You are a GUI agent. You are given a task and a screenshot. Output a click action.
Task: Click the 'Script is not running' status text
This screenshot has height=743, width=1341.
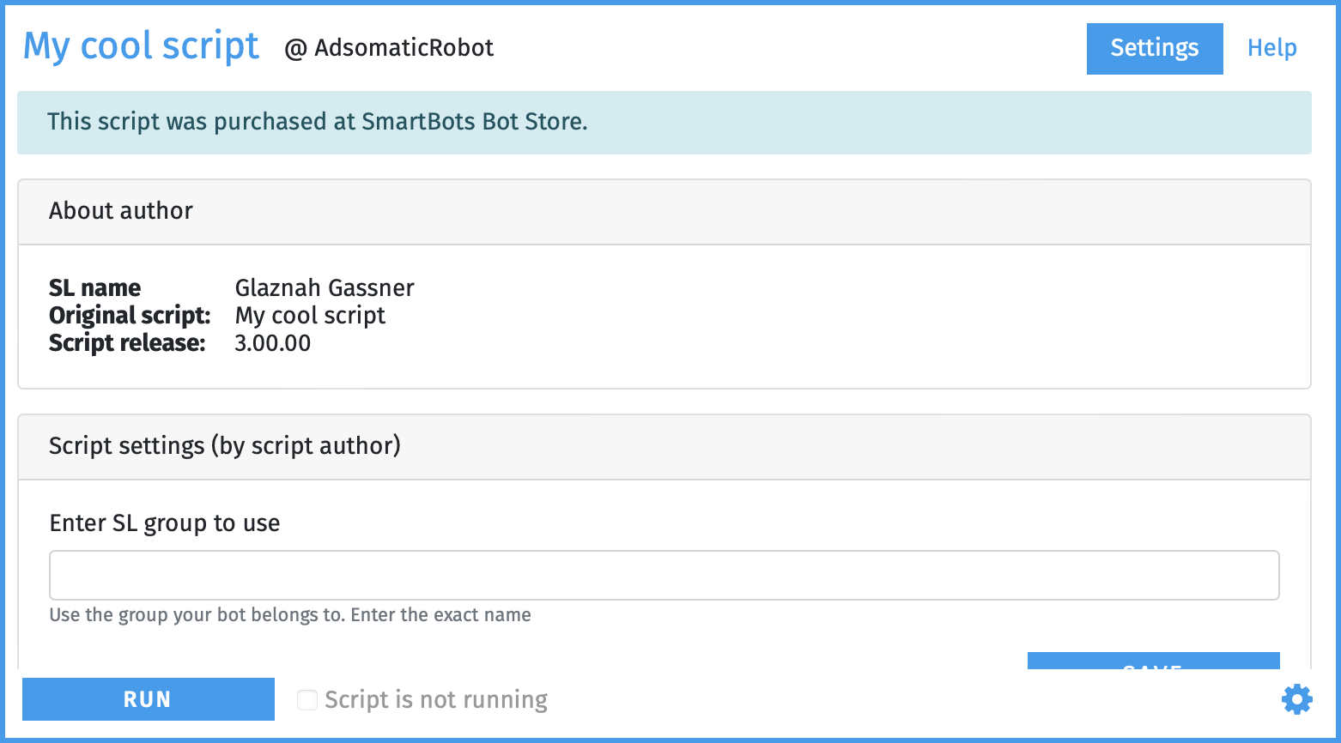[436, 700]
